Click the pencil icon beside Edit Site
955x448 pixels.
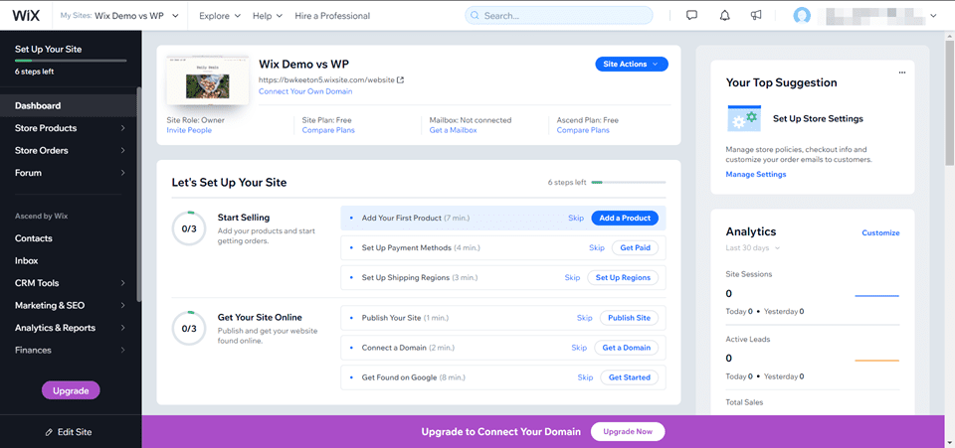click(50, 432)
